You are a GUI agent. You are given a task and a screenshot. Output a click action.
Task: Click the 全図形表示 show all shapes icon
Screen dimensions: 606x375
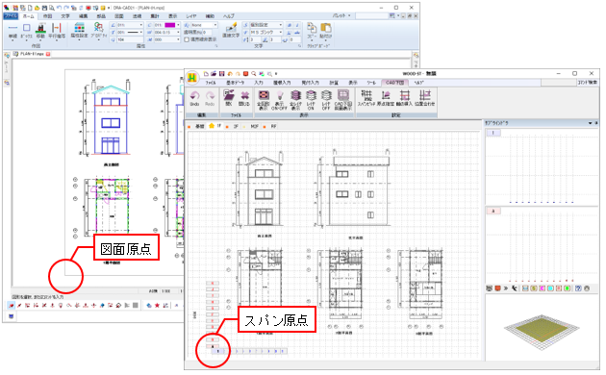[x=264, y=100]
